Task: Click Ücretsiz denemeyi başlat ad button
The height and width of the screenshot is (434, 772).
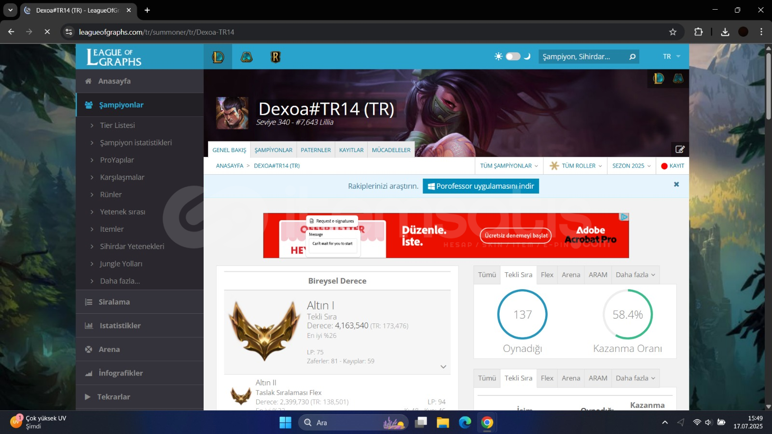Action: [516, 236]
